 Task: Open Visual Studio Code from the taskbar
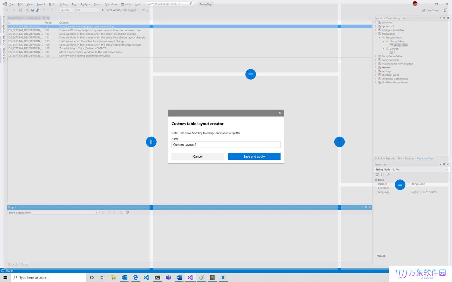tap(146, 278)
